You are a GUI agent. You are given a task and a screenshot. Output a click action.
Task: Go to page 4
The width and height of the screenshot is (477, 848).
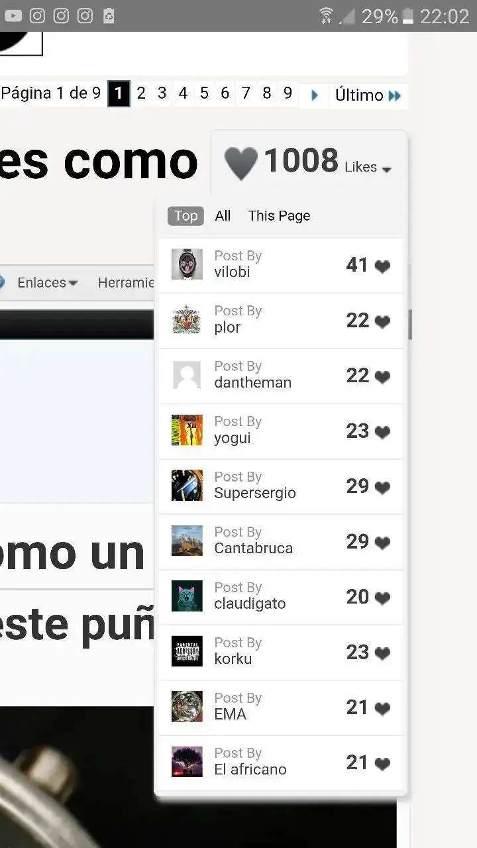tap(183, 93)
